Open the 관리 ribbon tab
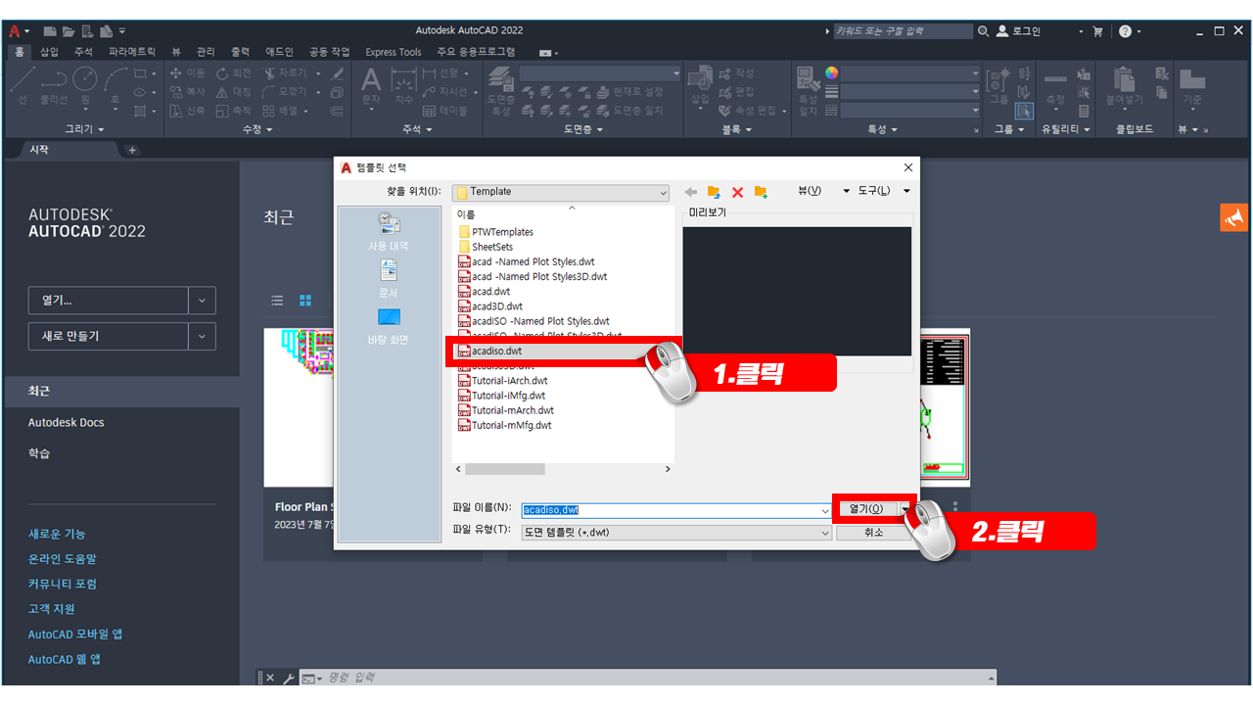This screenshot has height=705, width=1253. click(x=206, y=52)
